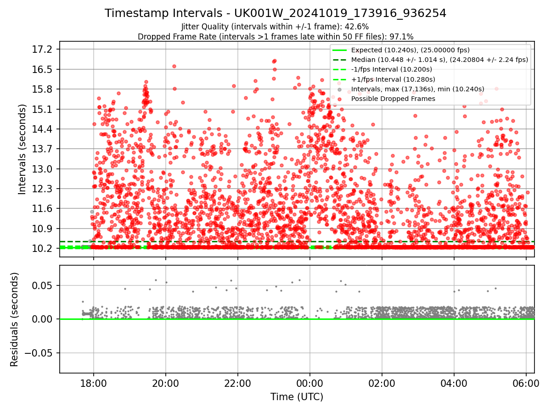Viewport: 551px width, 413px height.
Task: Click the plot title 'Timestamp Intervals - UK001W_20241019_173916_936254'
Action: 275,13
